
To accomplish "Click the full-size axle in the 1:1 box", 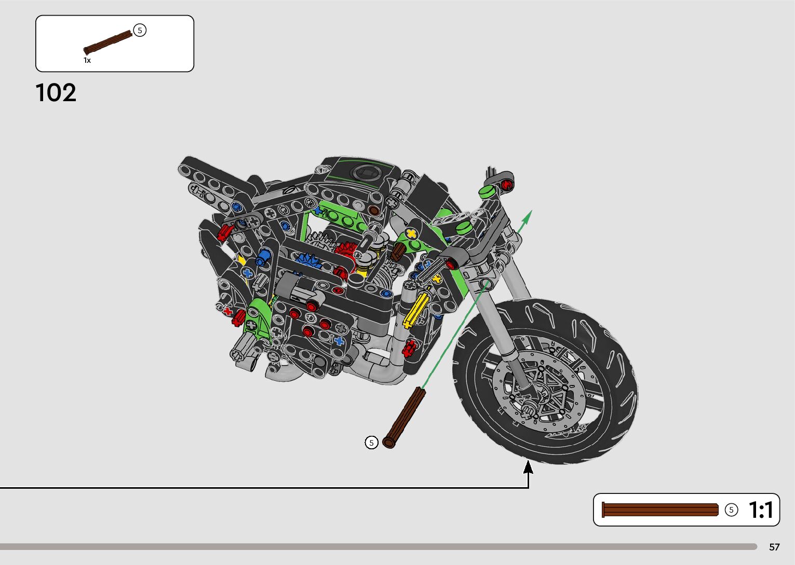I will (x=659, y=510).
